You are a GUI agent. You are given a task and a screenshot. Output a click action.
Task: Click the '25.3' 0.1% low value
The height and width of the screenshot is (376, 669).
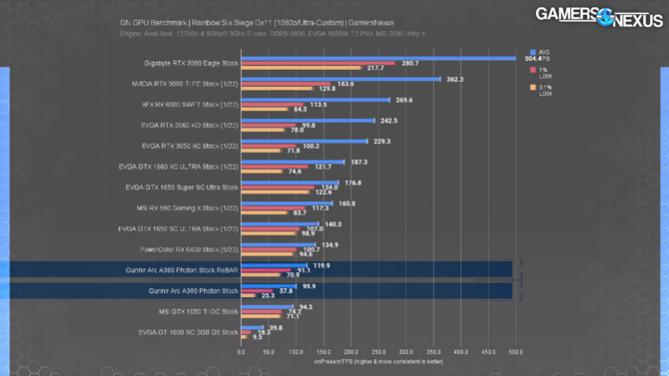268,295
